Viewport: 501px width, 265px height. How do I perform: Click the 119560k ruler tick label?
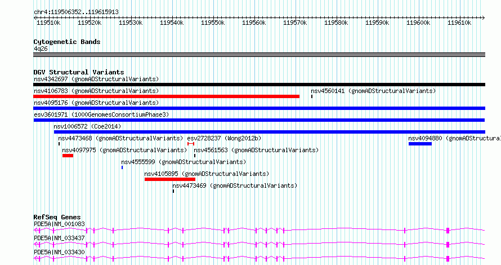click(254, 23)
